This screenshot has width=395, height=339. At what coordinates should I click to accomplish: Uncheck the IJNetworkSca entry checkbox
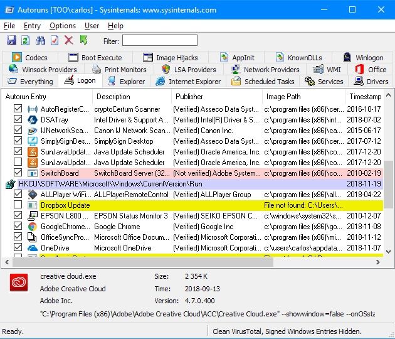point(18,130)
